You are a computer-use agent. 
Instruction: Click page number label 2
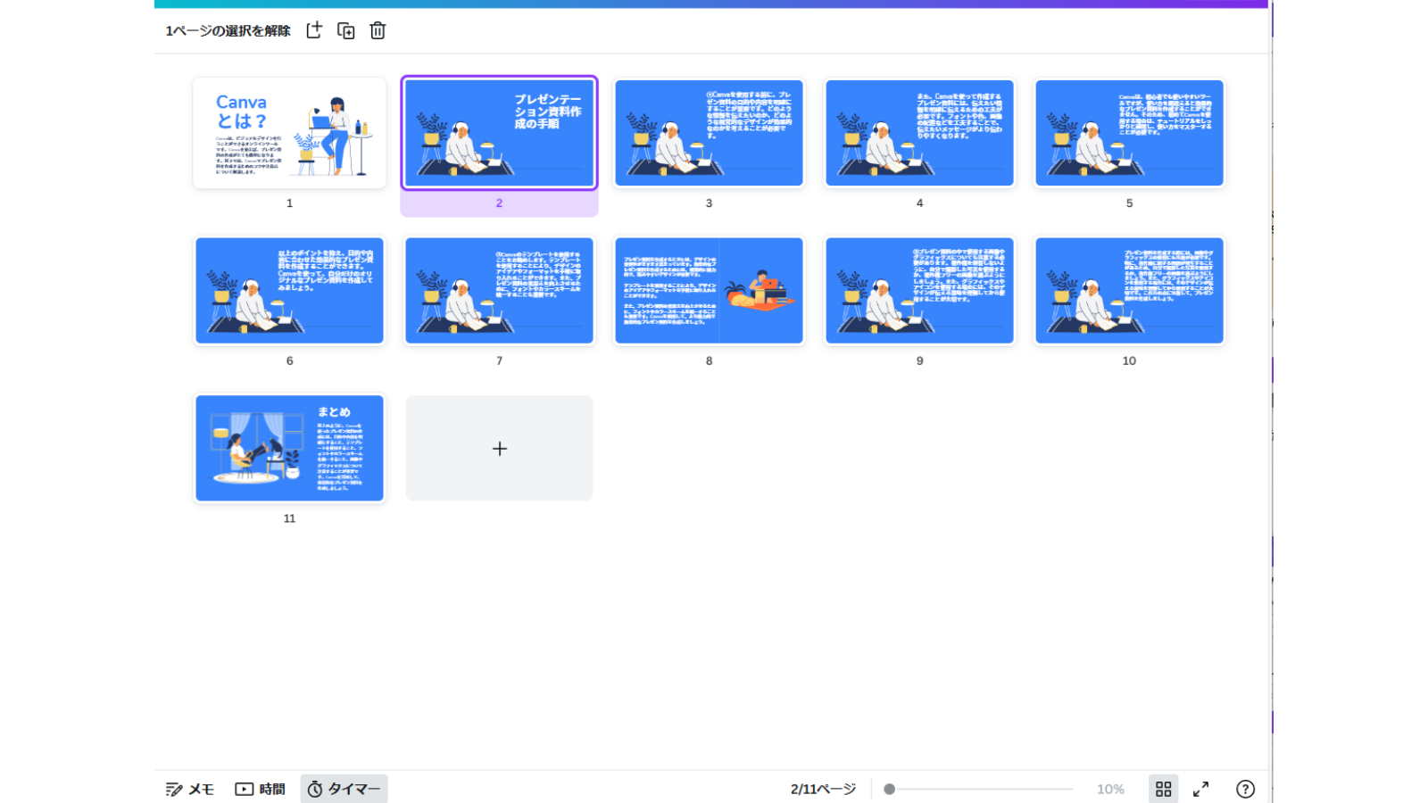coord(499,203)
